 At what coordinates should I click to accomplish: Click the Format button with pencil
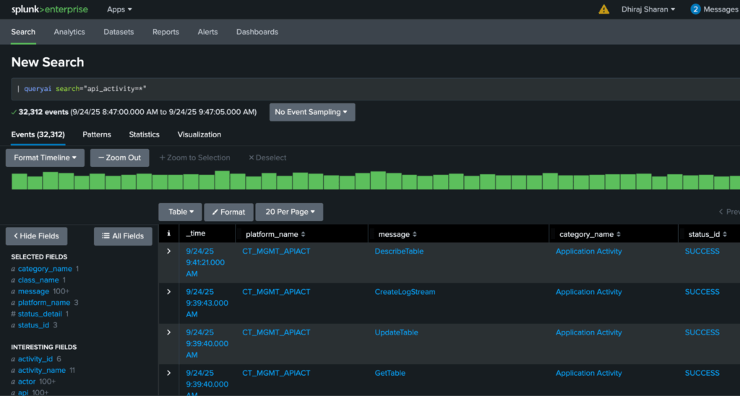point(228,212)
